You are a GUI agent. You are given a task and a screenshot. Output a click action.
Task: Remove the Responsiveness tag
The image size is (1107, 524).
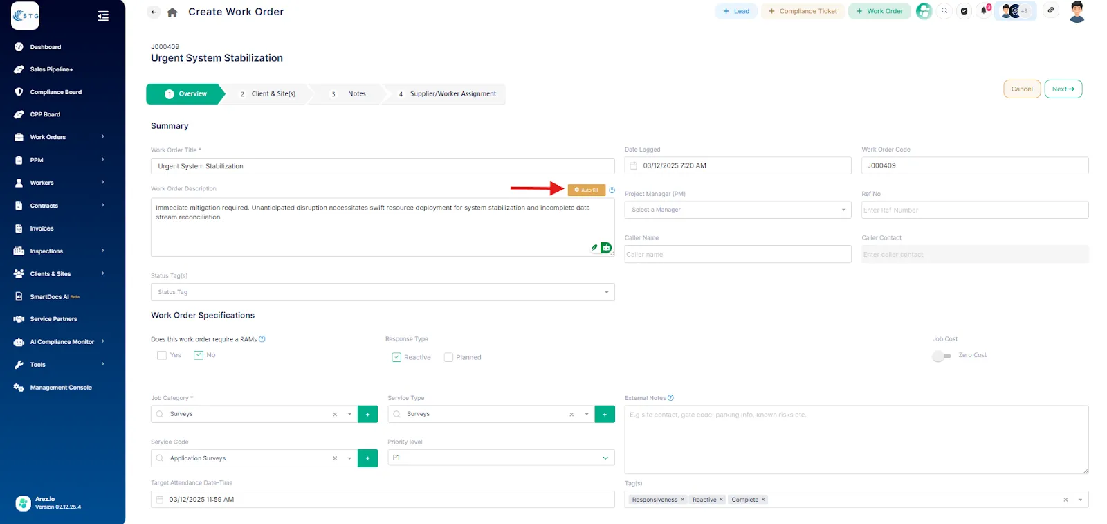click(682, 500)
